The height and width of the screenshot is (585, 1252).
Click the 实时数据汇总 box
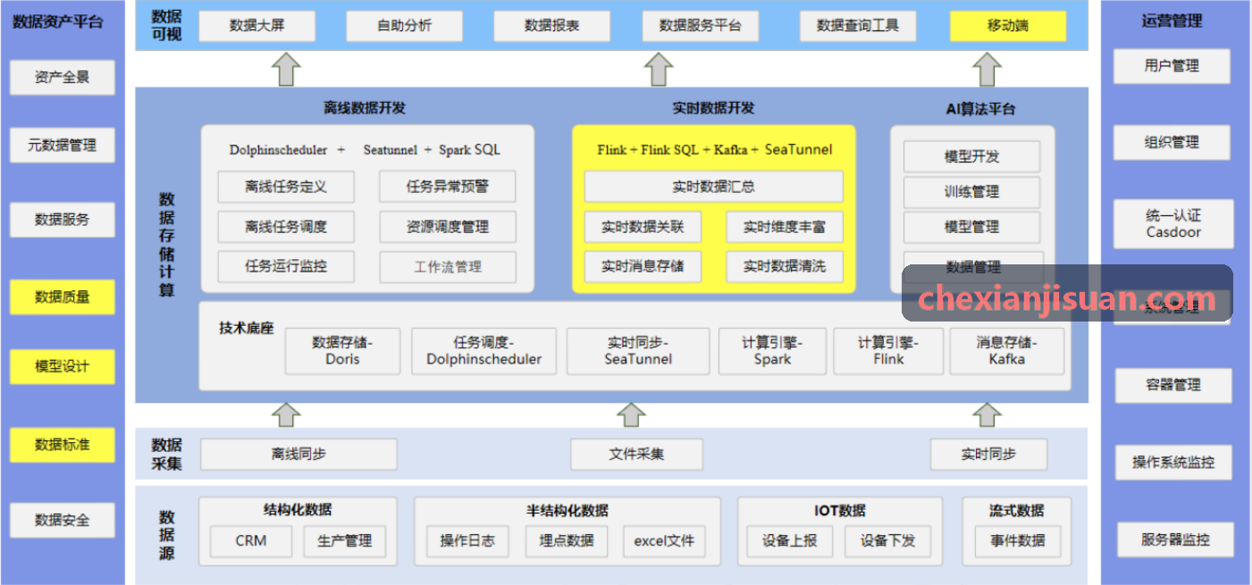713,187
